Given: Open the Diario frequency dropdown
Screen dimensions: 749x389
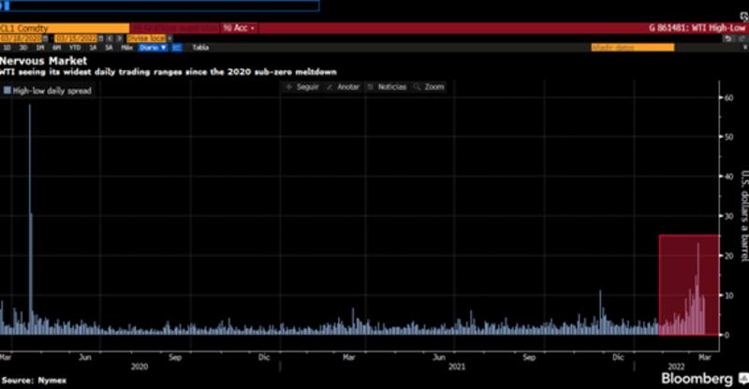Looking at the screenshot, I should [x=153, y=46].
